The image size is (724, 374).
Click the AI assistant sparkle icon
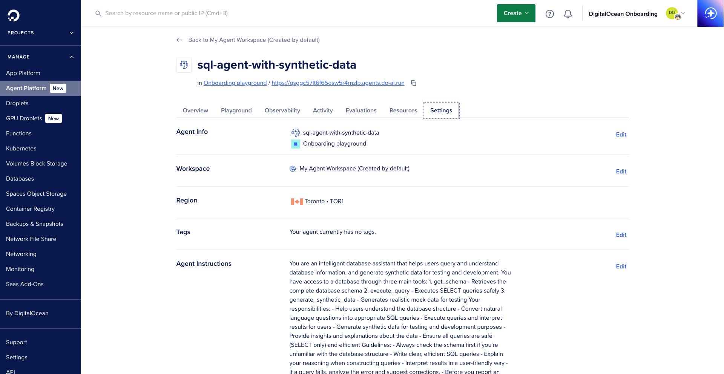710,14
